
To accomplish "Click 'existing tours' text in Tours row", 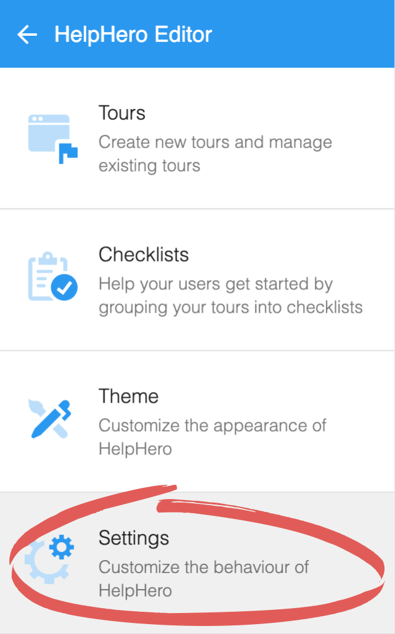I will tap(149, 166).
